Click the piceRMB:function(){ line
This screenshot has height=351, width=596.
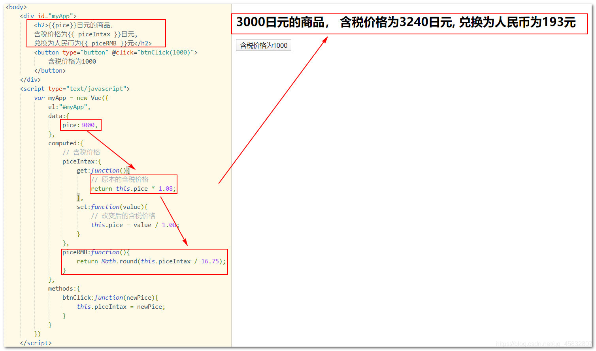pyautogui.click(x=96, y=252)
